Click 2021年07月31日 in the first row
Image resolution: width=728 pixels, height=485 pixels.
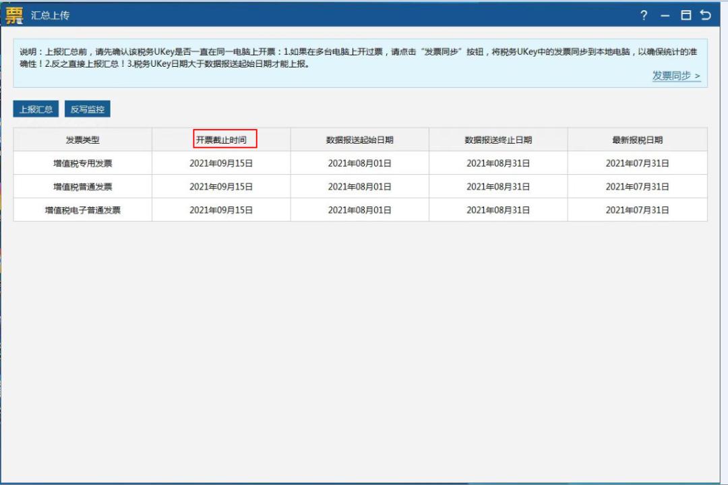(x=636, y=163)
